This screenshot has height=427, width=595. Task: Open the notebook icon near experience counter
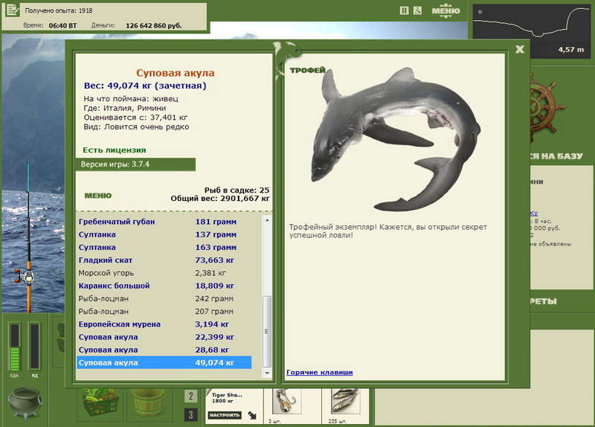pos(12,10)
